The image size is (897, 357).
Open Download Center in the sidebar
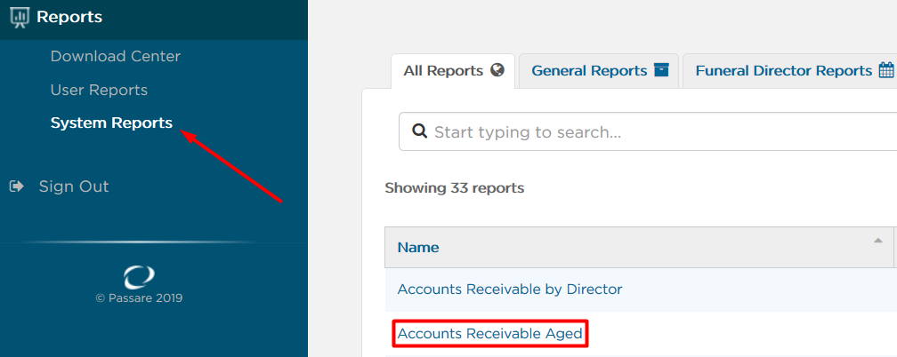click(116, 57)
